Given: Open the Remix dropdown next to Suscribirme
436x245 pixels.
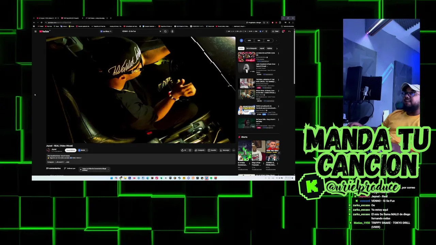Looking at the screenshot, I should pyautogui.click(x=83, y=150).
